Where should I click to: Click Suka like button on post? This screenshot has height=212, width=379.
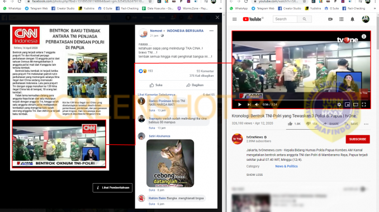tap(156, 85)
